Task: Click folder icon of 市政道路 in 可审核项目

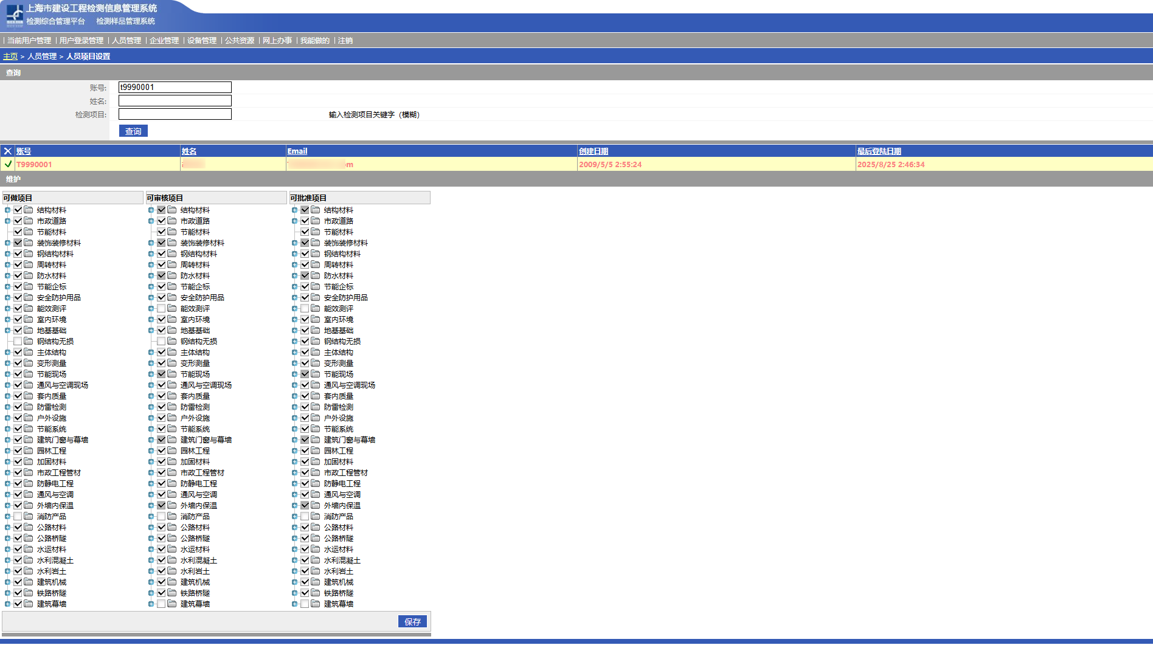Action: (x=172, y=221)
